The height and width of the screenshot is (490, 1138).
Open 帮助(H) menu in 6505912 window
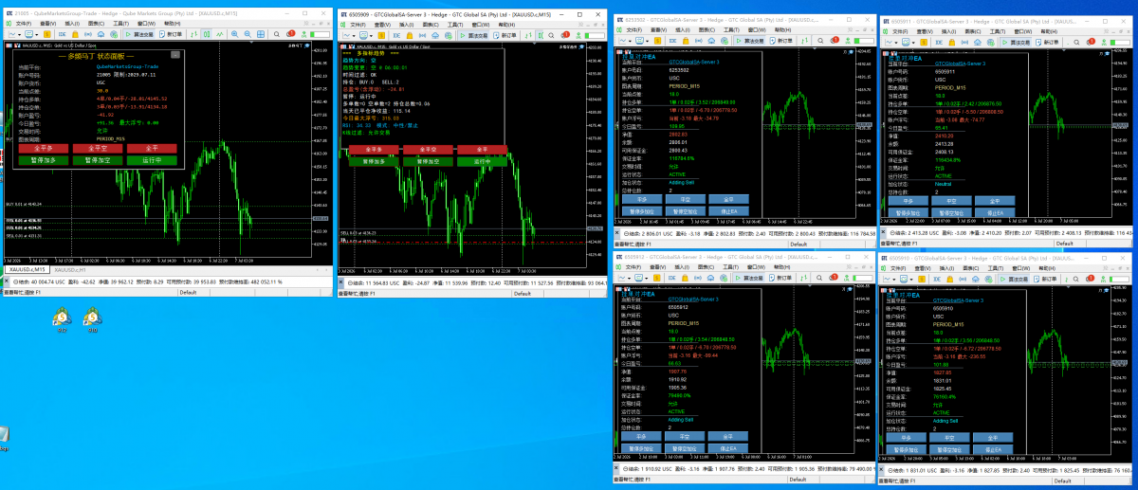tap(781, 266)
